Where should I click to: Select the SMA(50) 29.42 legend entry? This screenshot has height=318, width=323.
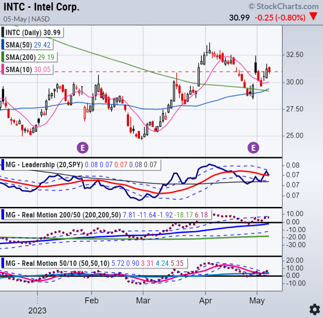coord(29,45)
